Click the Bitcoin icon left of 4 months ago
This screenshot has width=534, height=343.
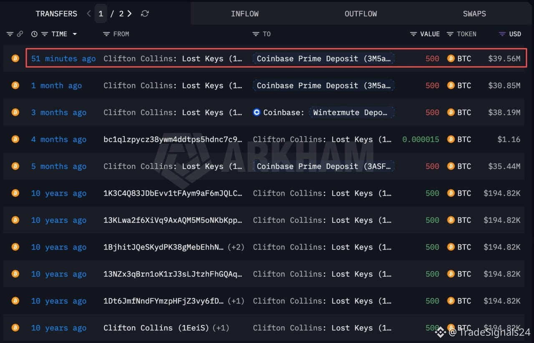tap(15, 139)
